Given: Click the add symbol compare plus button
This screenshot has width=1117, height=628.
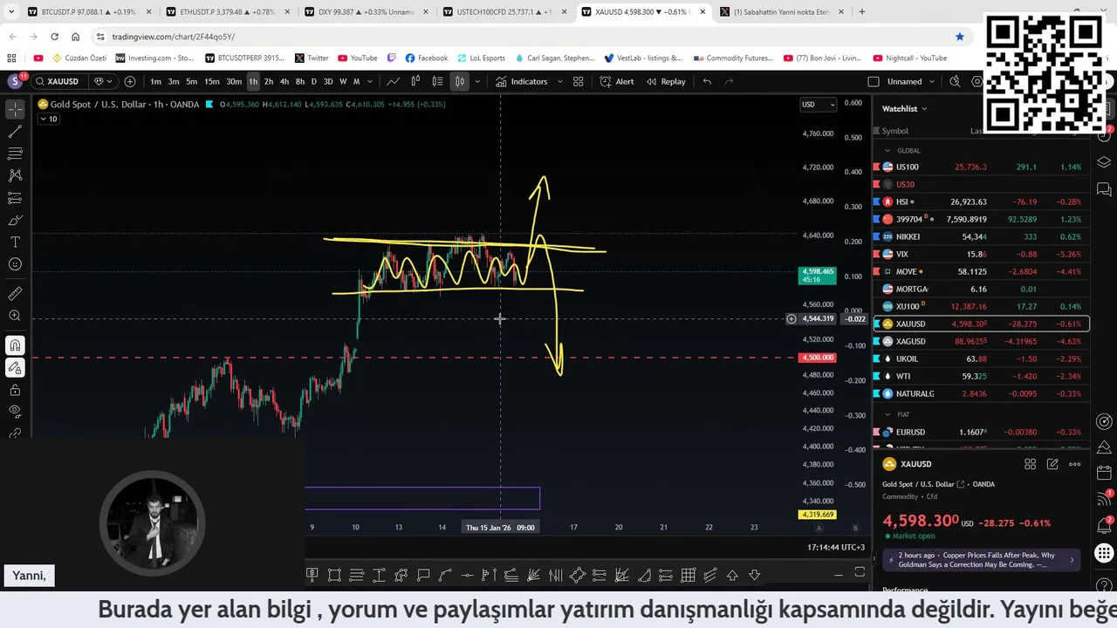Looking at the screenshot, I should pos(130,81).
